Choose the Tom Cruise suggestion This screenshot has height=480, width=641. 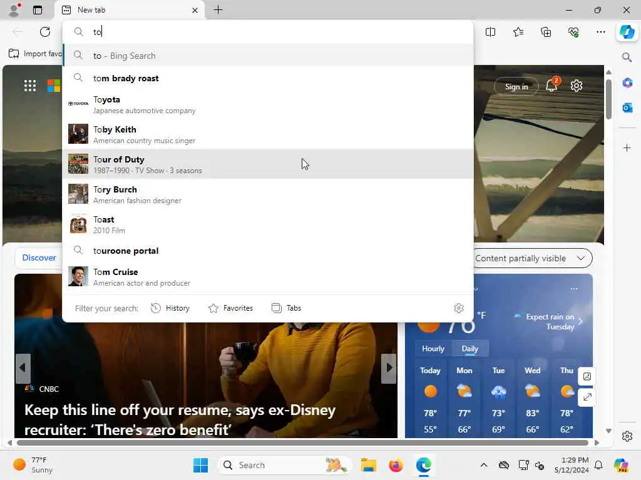pos(268,277)
